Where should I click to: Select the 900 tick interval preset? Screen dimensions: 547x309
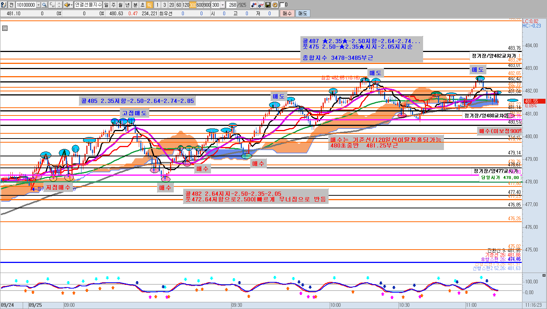click(207, 5)
